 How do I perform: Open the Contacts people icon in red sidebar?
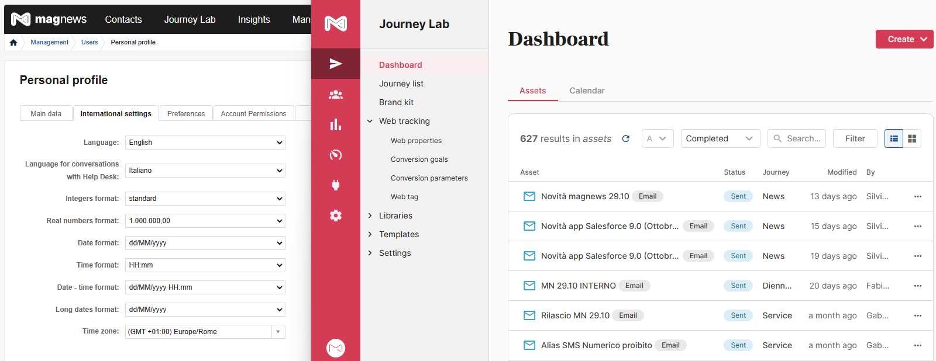[x=336, y=94]
